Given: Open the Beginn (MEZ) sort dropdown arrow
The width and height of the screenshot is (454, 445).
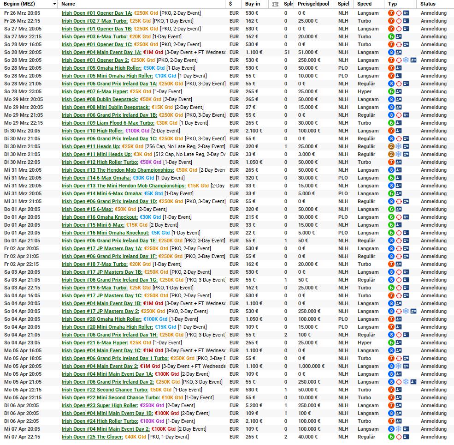Looking at the screenshot, I should [54, 4].
